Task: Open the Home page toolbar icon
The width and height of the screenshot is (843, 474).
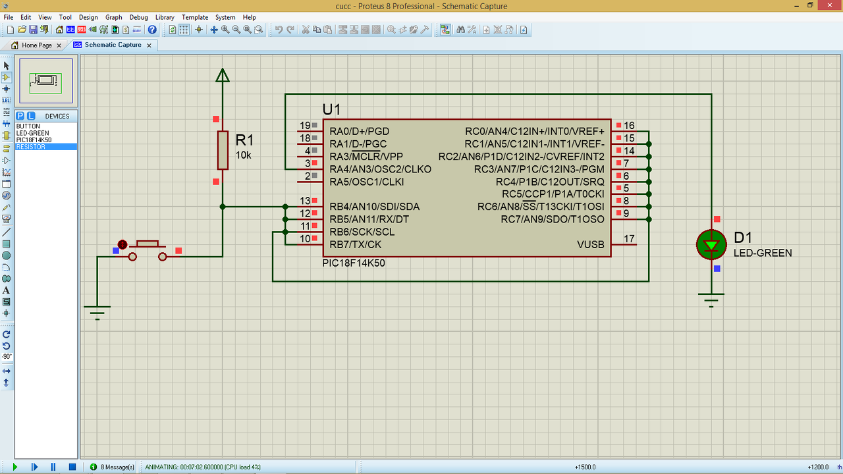Action: [60, 30]
